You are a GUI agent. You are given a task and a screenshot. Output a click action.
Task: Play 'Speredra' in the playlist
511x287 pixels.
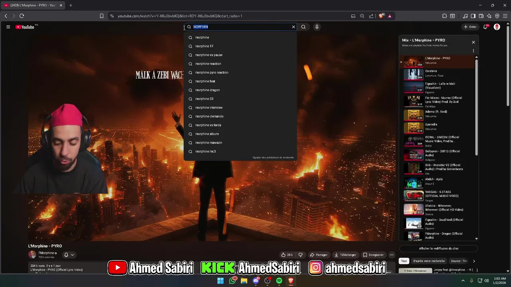pos(438,127)
